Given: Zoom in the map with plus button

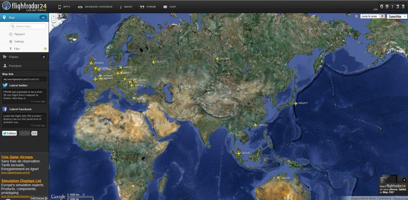Looking at the screenshot, I should 54,16.
